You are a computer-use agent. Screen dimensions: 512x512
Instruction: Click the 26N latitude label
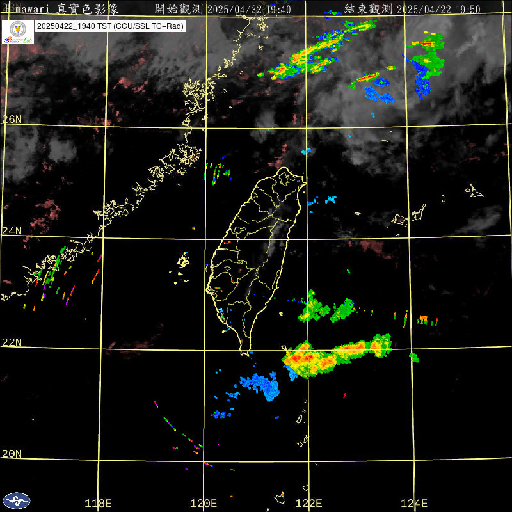tap(12, 120)
